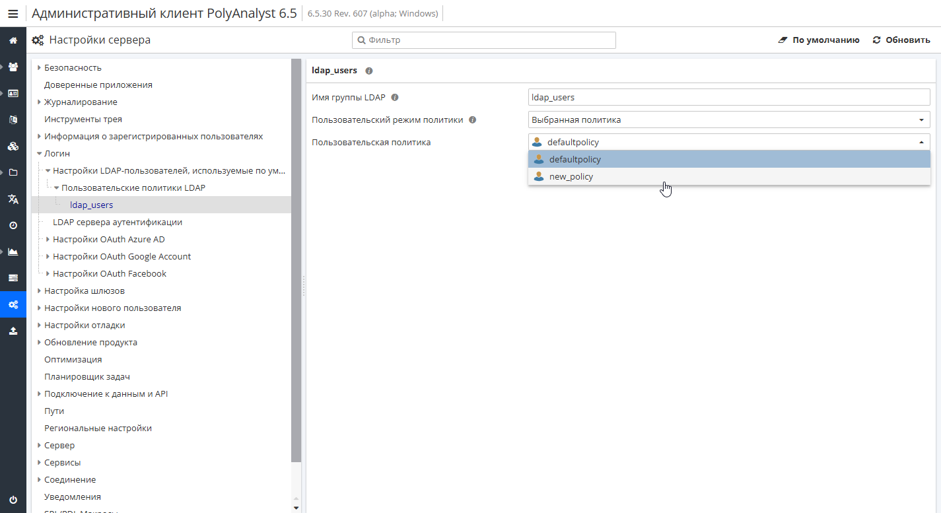The width and height of the screenshot is (941, 513).
Task: Open the users group sidebar icon
Action: pos(13,67)
